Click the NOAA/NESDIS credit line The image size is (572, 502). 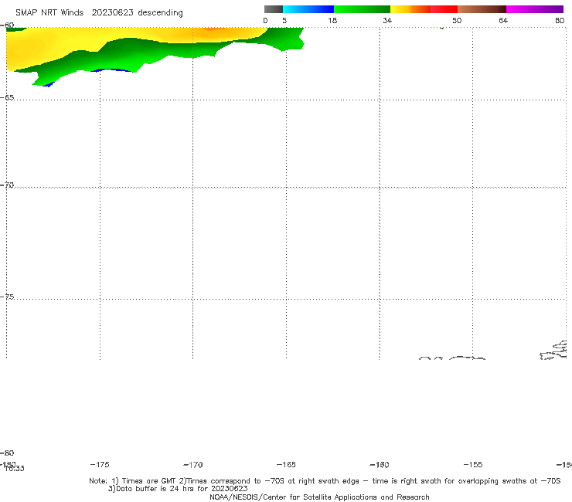tap(319, 497)
